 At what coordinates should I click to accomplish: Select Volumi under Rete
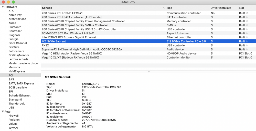pos(13,124)
